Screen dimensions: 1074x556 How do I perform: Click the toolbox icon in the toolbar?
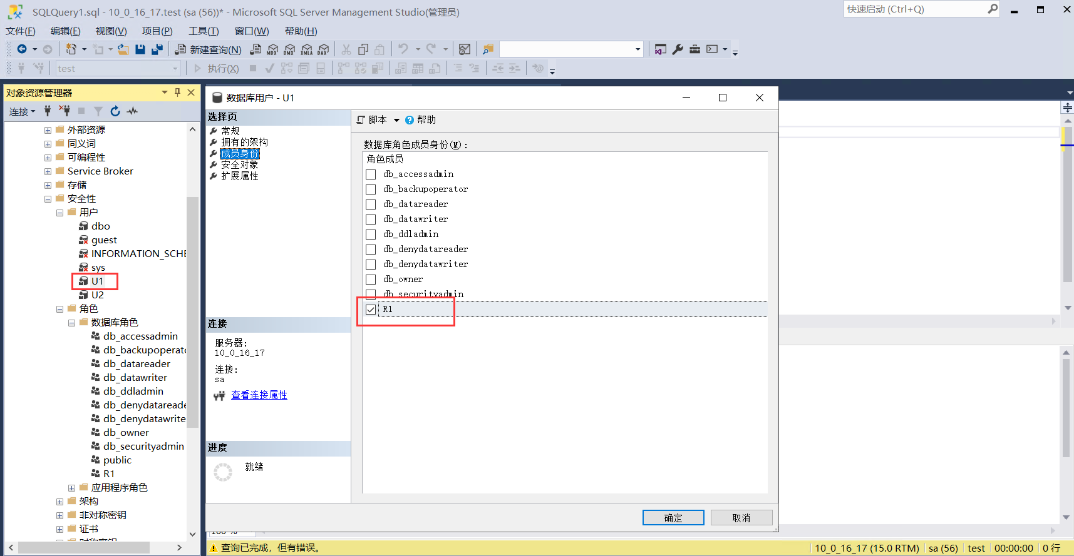pyautogui.click(x=695, y=49)
